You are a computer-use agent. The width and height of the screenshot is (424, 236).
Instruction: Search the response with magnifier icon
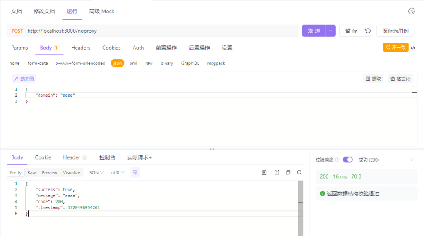coord(299,173)
